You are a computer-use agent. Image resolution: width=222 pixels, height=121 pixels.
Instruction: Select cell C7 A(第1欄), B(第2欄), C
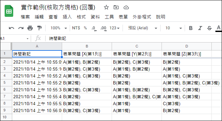pos(137,97)
